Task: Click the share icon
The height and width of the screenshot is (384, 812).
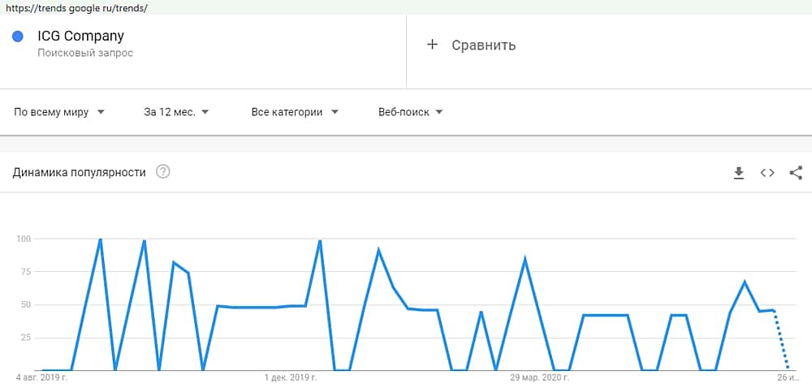Action: click(796, 172)
